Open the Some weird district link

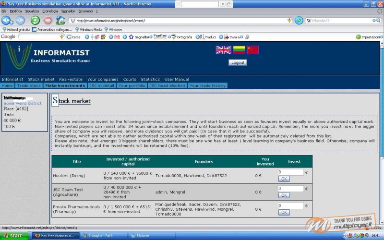23,103
